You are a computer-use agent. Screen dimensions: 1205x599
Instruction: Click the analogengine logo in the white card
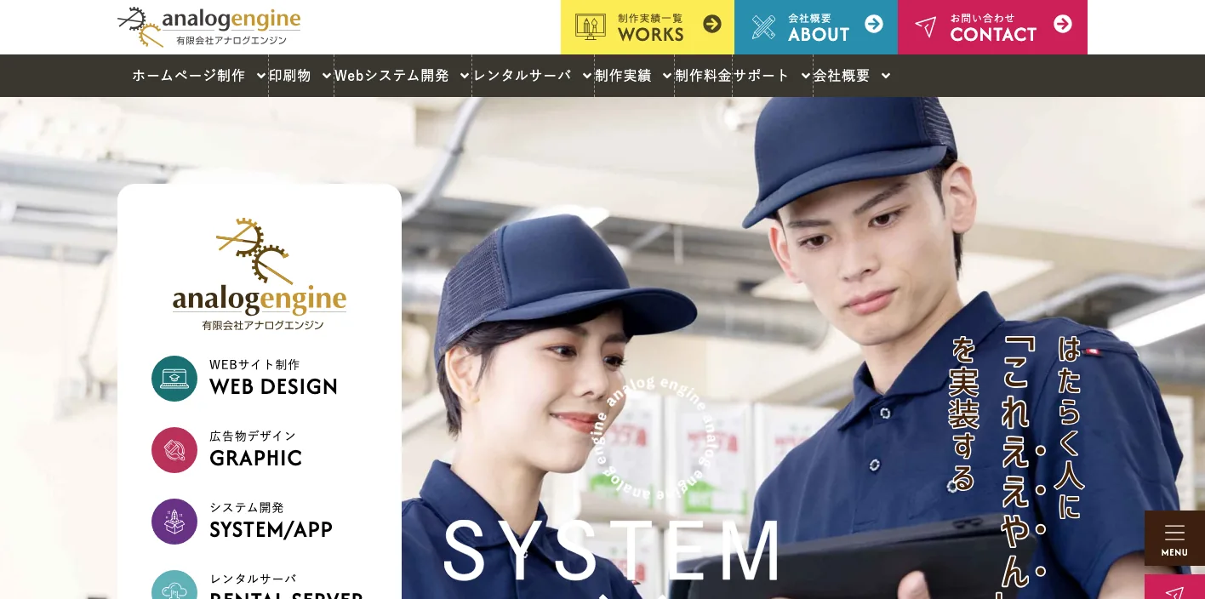tap(260, 274)
